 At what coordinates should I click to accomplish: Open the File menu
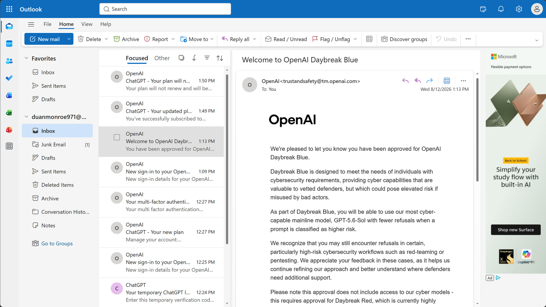47,24
